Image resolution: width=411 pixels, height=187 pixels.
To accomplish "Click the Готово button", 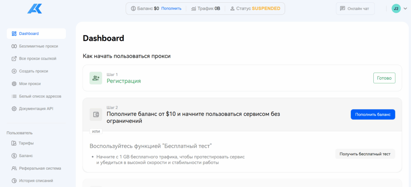I will (384, 78).
